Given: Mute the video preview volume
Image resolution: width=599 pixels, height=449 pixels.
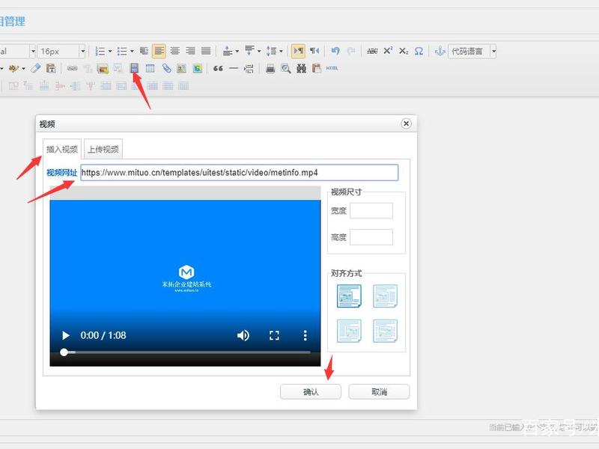Looking at the screenshot, I should (243, 335).
